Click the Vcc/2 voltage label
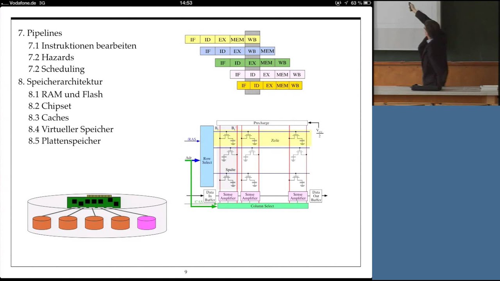 point(319,133)
